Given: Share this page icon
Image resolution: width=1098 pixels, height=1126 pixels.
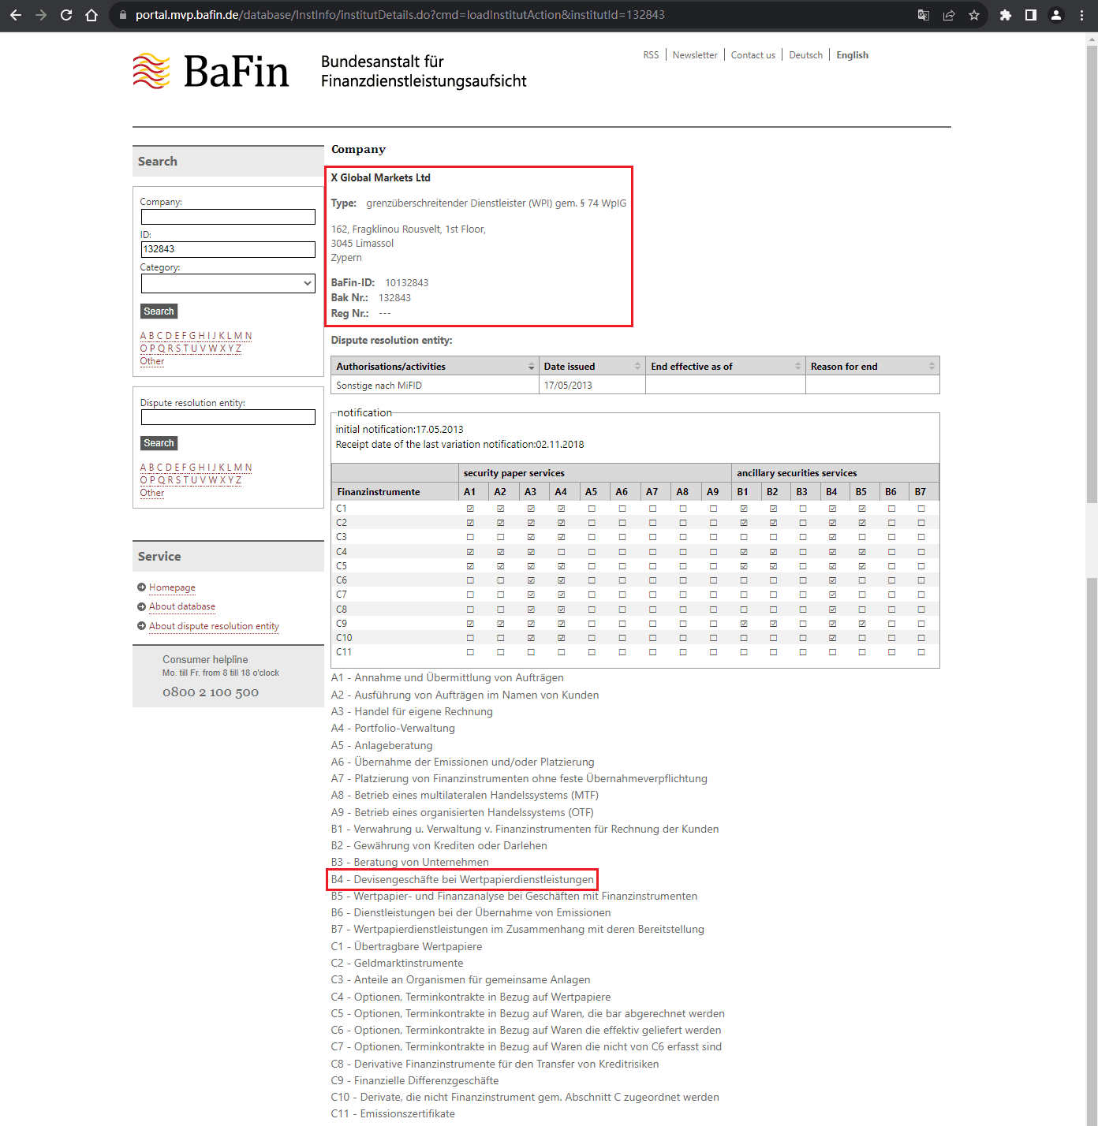Looking at the screenshot, I should pyautogui.click(x=949, y=15).
